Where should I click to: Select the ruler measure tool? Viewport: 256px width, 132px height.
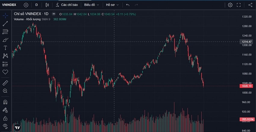click(5, 83)
